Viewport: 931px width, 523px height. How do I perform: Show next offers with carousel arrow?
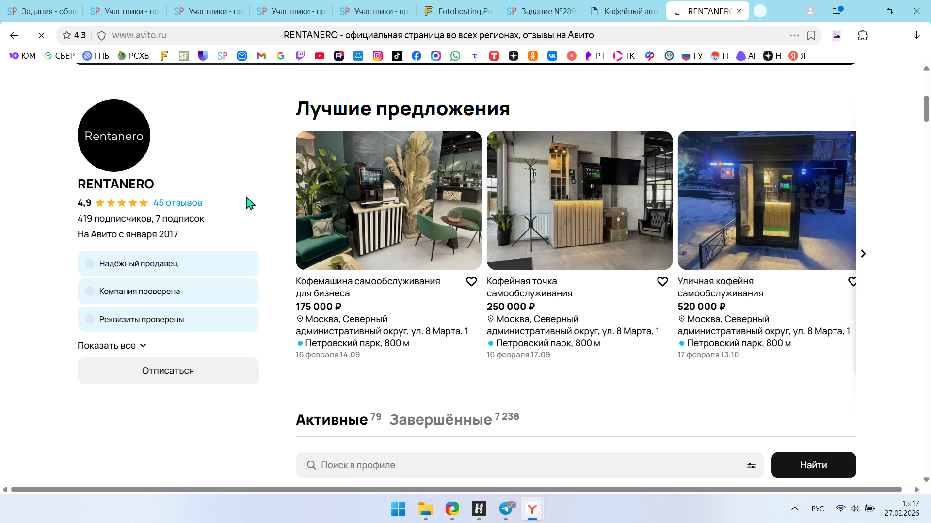pyautogui.click(x=863, y=254)
